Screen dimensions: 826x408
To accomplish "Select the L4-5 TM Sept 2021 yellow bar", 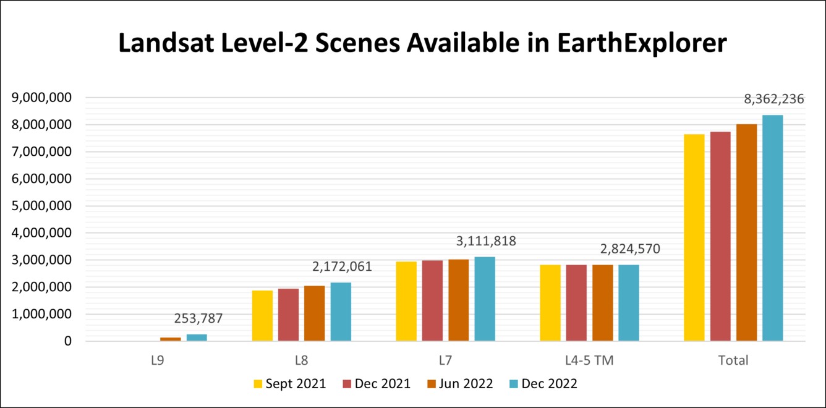I will 550,303.
